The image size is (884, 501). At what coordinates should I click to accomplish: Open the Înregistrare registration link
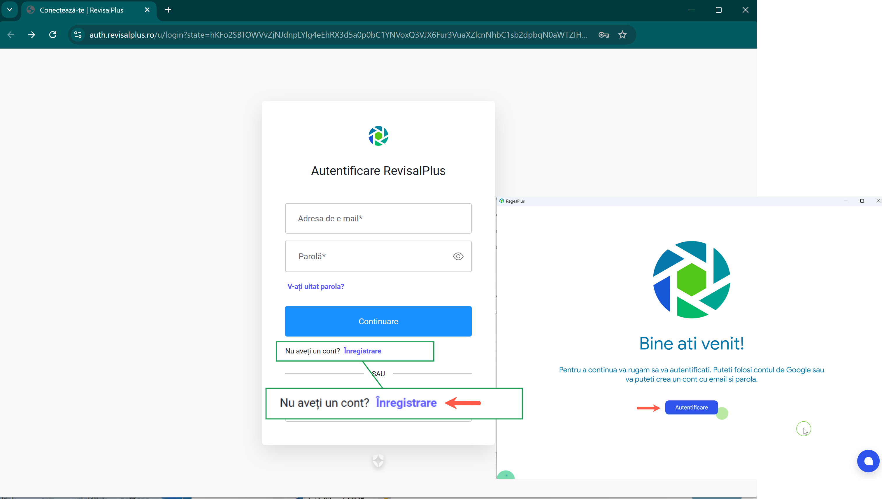[x=362, y=351]
